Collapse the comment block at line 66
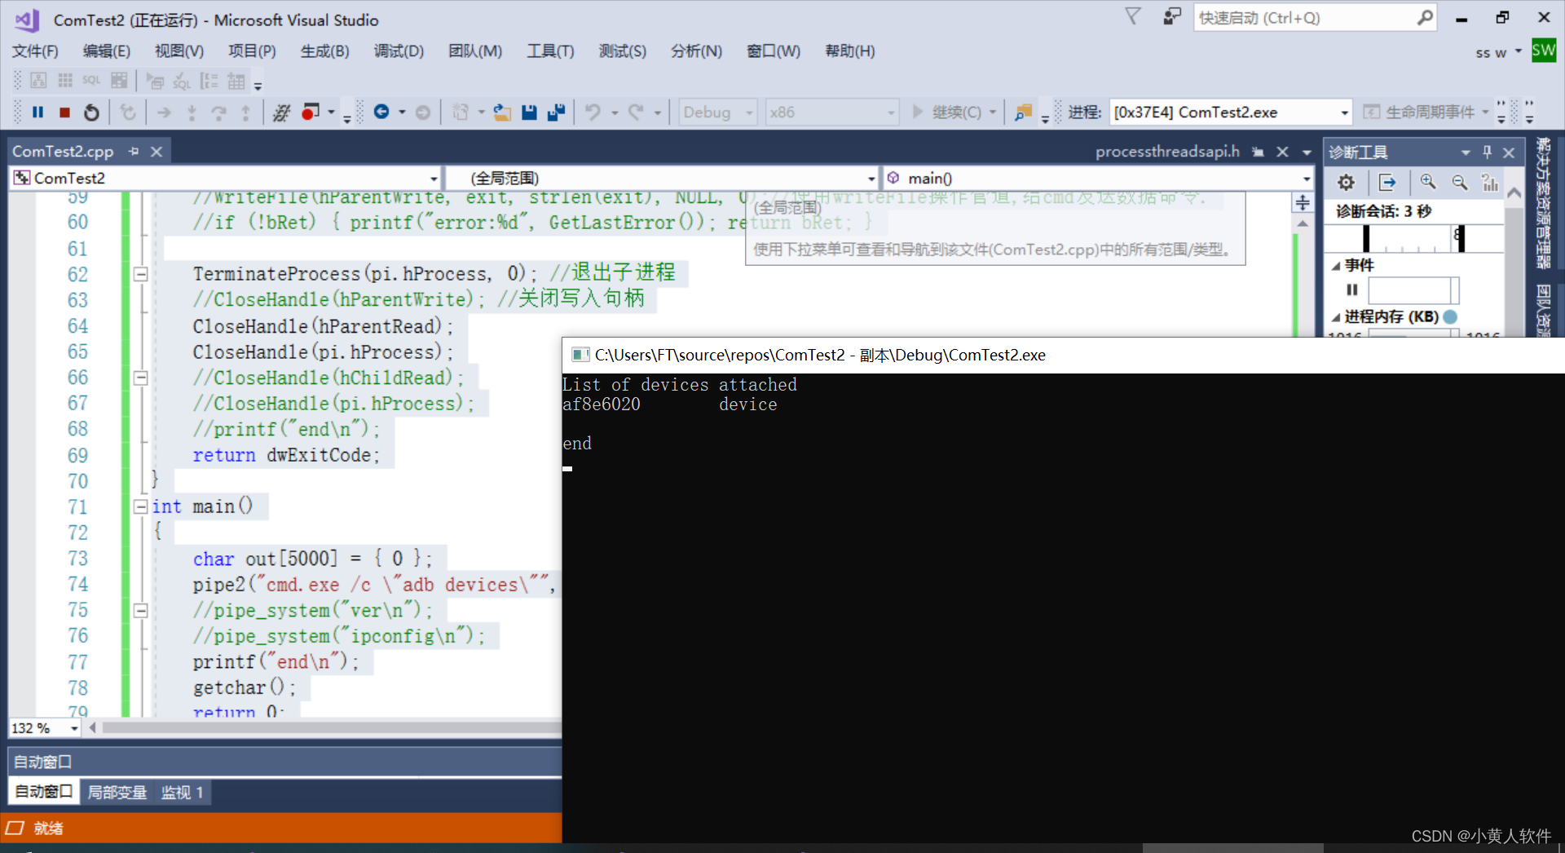 pyautogui.click(x=140, y=378)
